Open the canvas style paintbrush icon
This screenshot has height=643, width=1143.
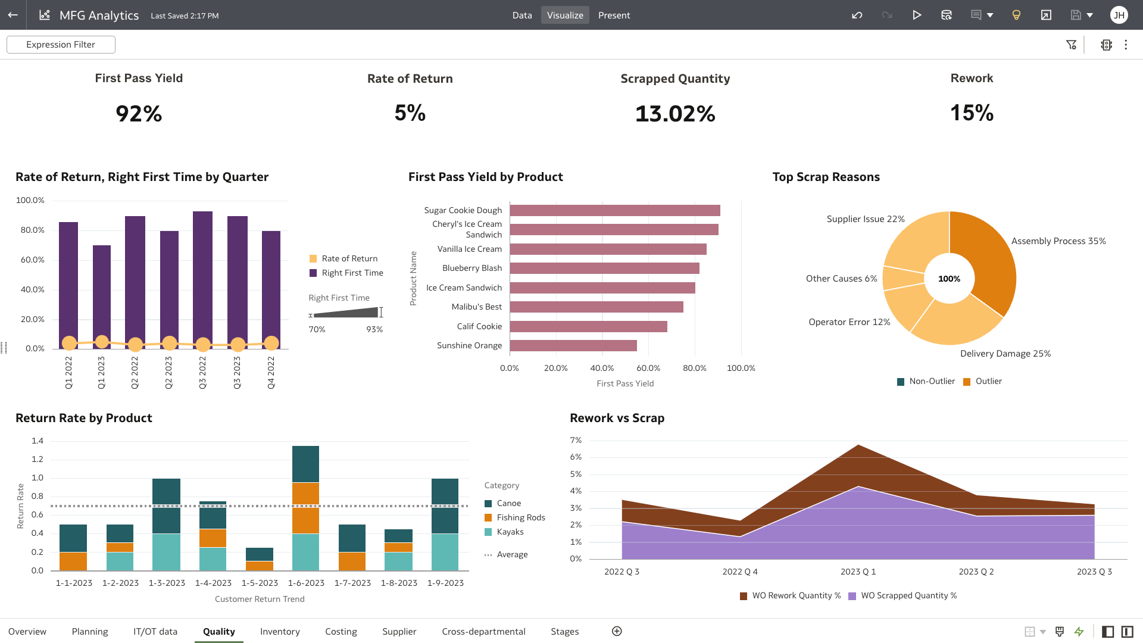coord(1060,631)
